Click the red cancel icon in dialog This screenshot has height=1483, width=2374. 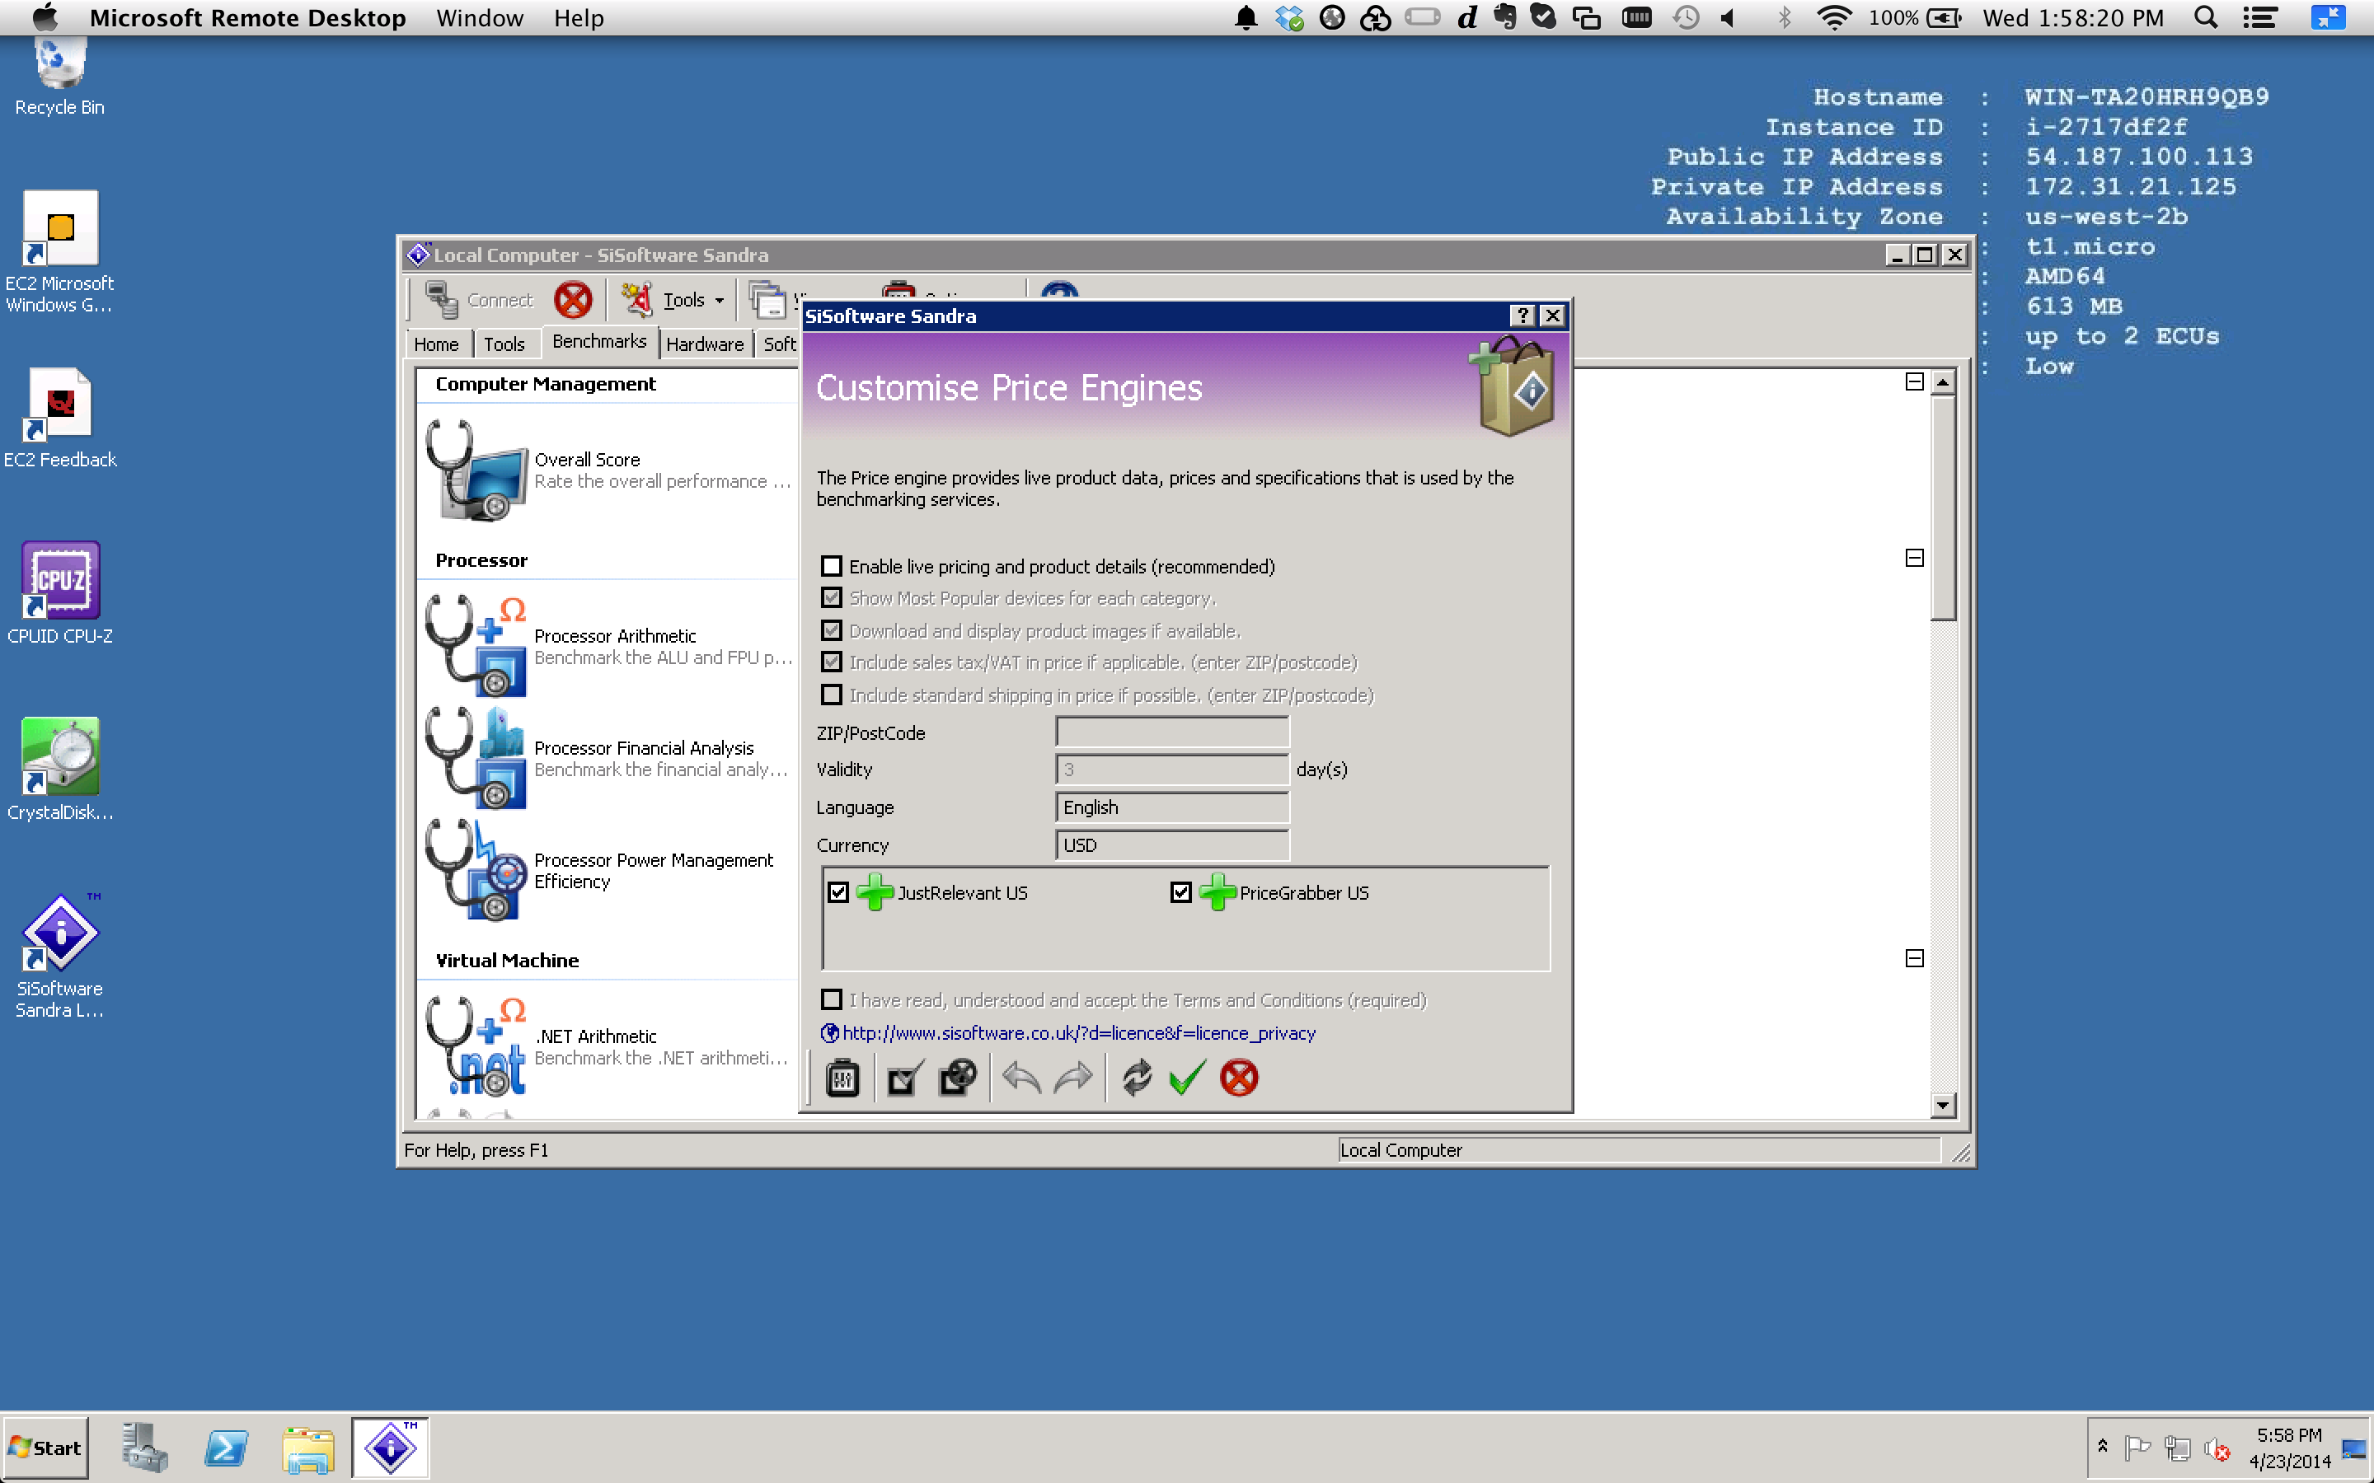[x=1239, y=1078]
